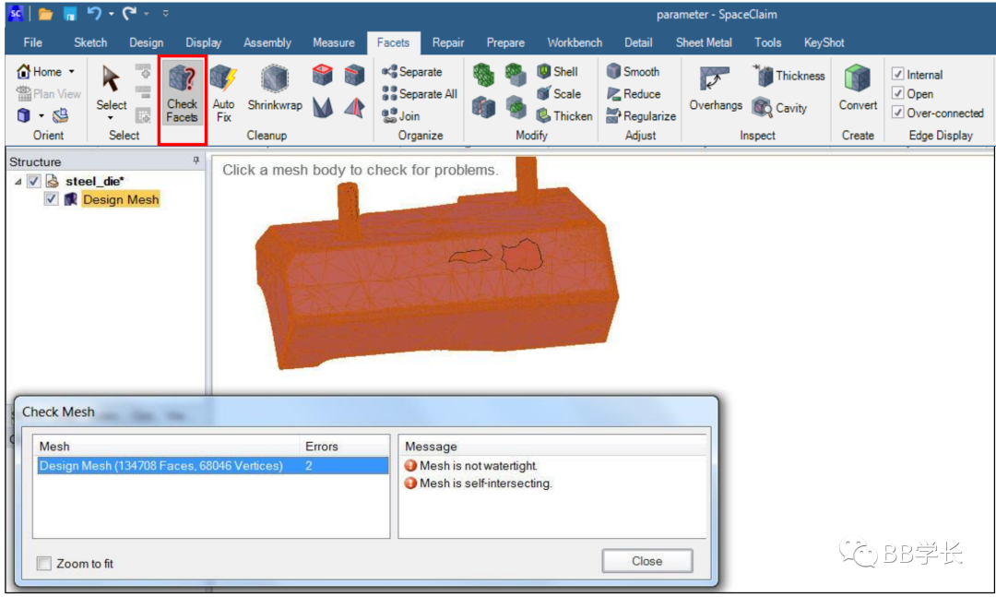Collapse the steel_die tree node

18,182
